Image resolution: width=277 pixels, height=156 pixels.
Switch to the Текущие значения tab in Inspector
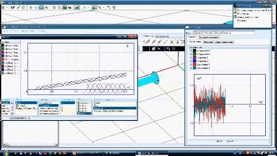[x=209, y=37]
